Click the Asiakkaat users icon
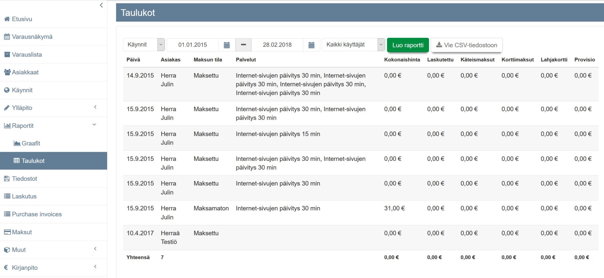The image size is (604, 278). click(7, 72)
